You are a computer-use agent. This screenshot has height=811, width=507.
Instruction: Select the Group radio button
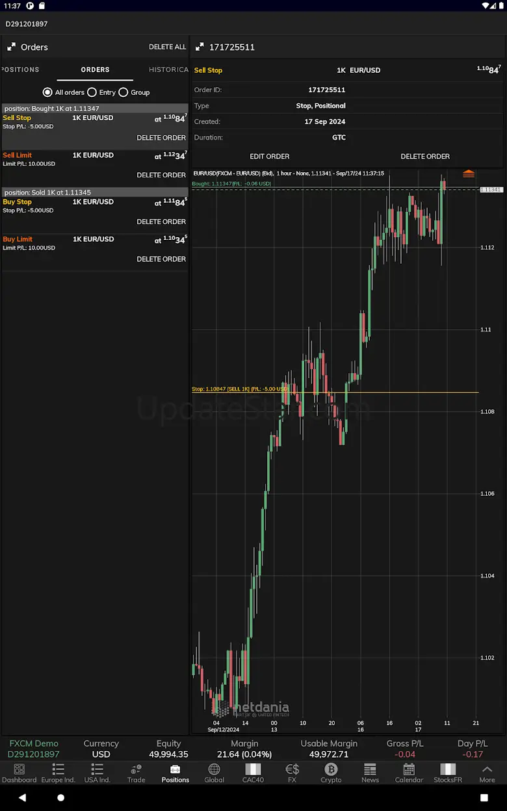tap(123, 92)
